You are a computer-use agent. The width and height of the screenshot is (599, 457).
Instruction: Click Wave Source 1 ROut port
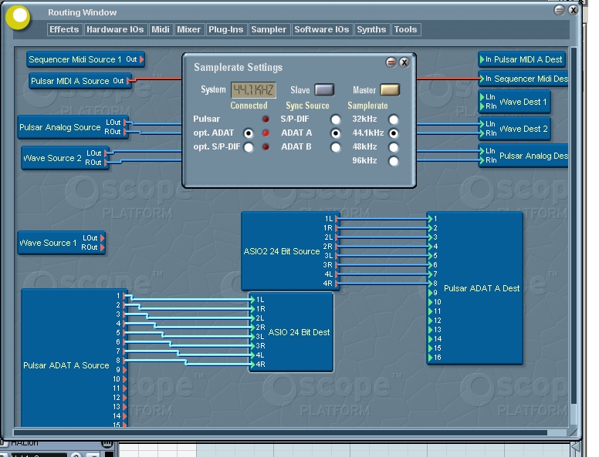[x=103, y=247]
